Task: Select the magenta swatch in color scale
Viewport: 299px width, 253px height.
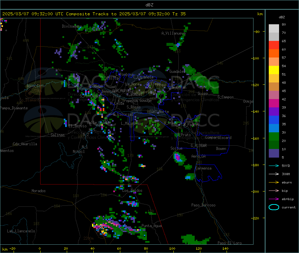Action: [x=274, y=103]
